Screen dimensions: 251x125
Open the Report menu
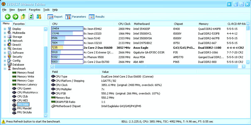point(22,10)
